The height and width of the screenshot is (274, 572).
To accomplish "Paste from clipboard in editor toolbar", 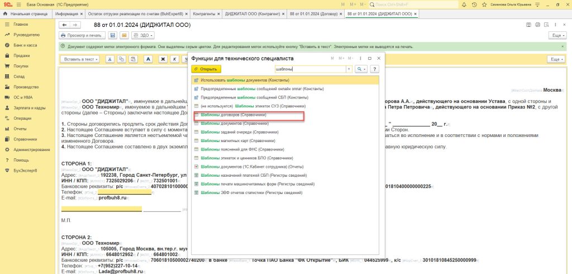I will point(134,59).
